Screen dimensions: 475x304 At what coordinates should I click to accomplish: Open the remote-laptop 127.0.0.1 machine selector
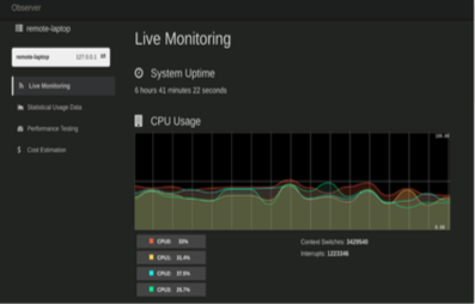pos(61,57)
